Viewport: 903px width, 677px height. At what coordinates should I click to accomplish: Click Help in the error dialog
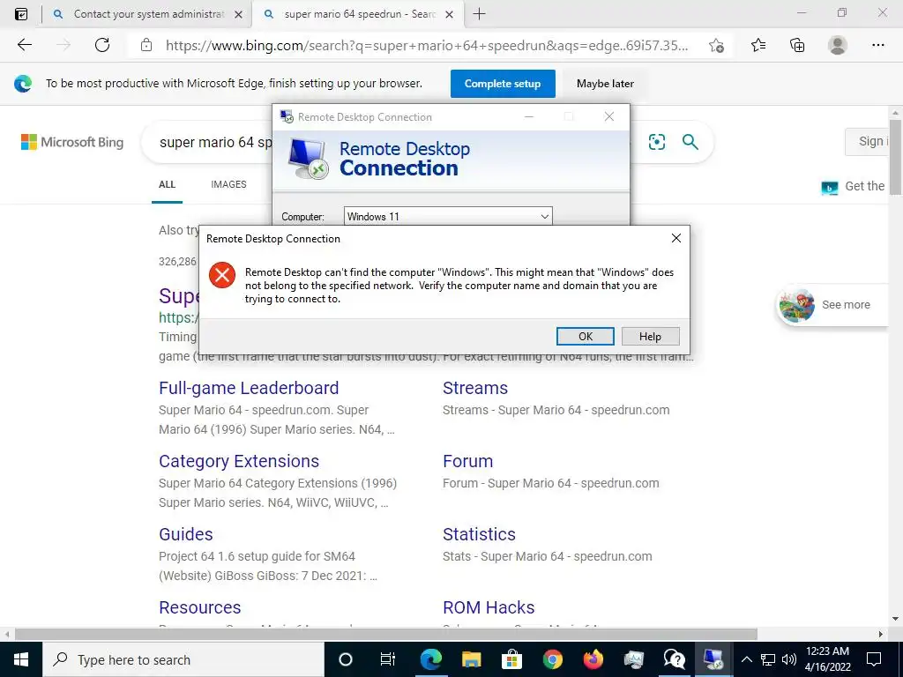click(650, 336)
